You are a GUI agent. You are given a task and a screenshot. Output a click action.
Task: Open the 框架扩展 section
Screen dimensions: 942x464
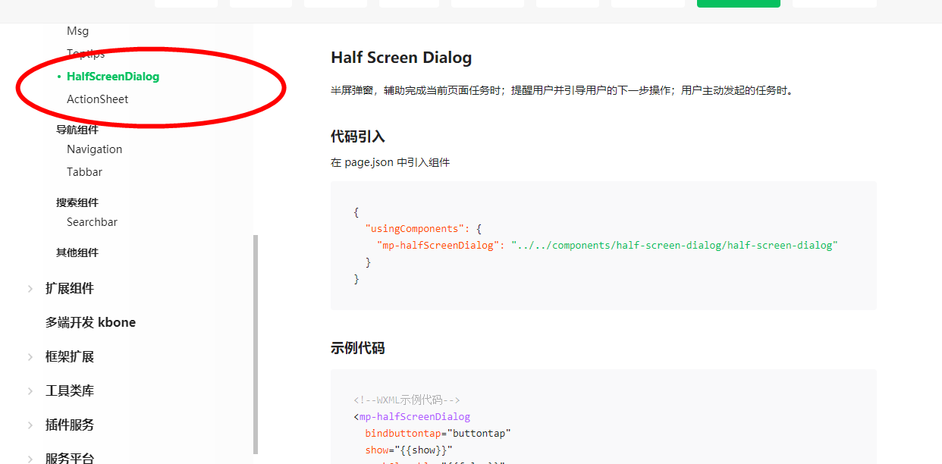coord(70,357)
